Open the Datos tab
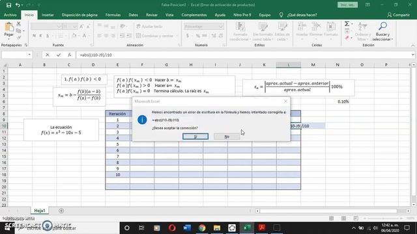417x234 pixels. [133, 15]
